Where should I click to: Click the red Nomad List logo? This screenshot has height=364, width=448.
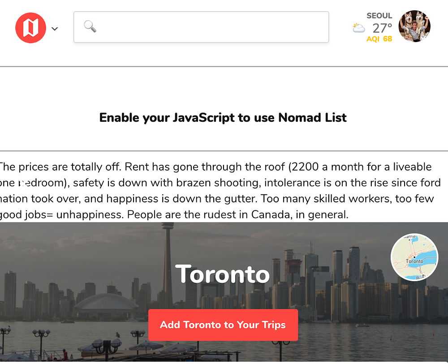coord(30,28)
